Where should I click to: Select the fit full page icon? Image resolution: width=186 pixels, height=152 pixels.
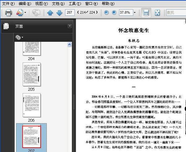click(157, 13)
